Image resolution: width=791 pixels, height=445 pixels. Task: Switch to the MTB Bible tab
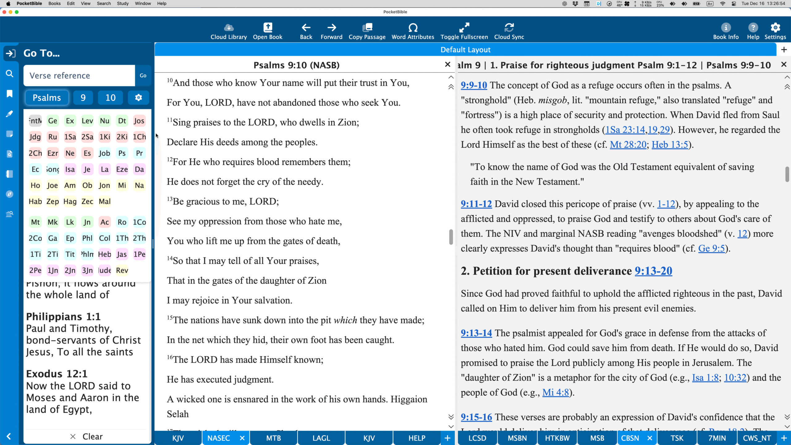click(273, 438)
